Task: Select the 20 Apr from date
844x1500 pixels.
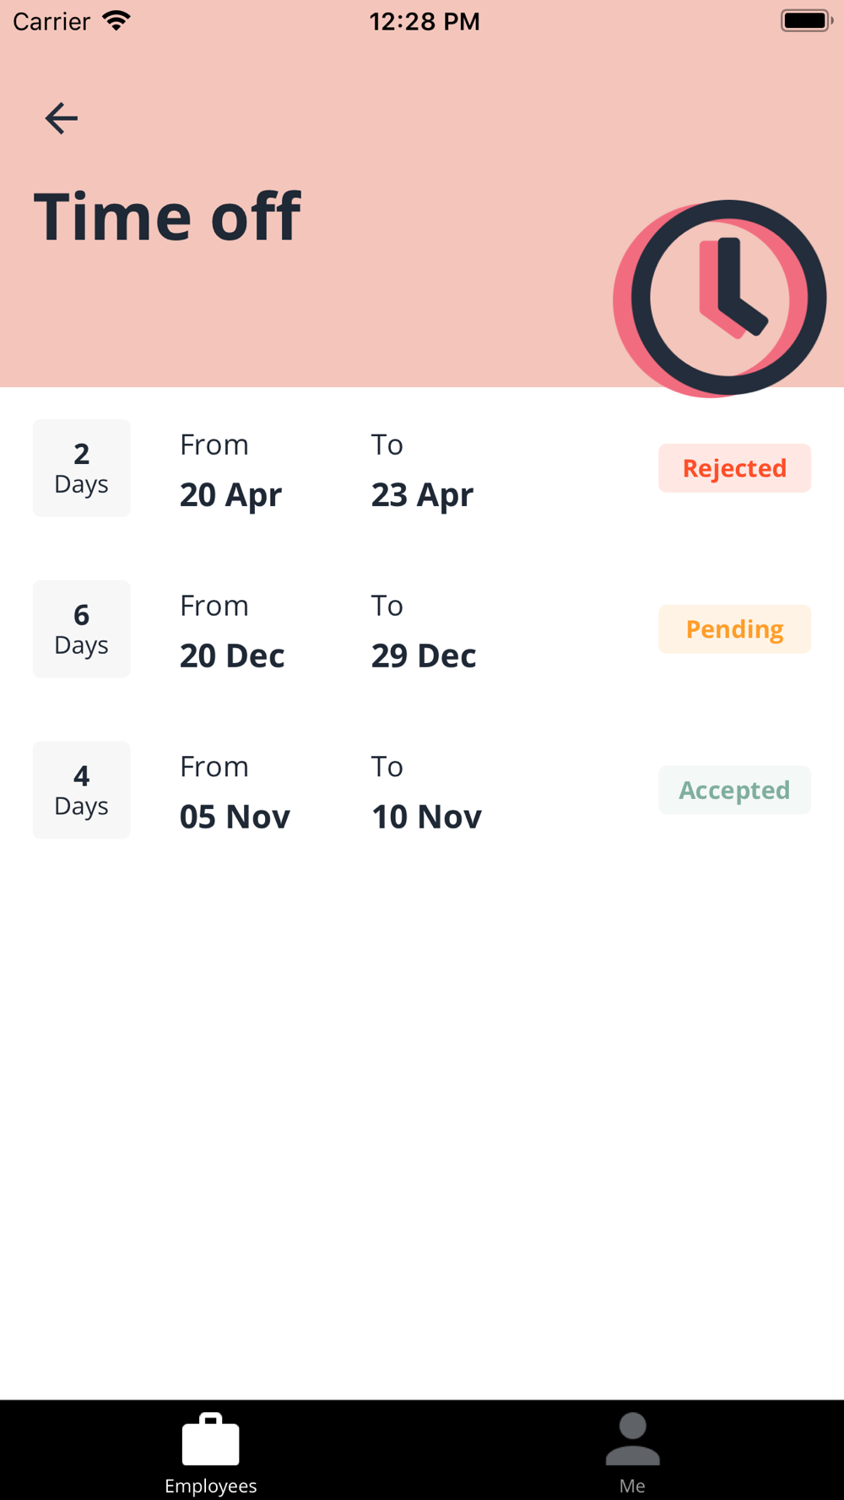Action: coord(230,495)
